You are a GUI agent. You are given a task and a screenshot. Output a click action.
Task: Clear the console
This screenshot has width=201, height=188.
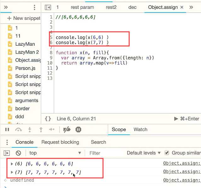point(18,153)
